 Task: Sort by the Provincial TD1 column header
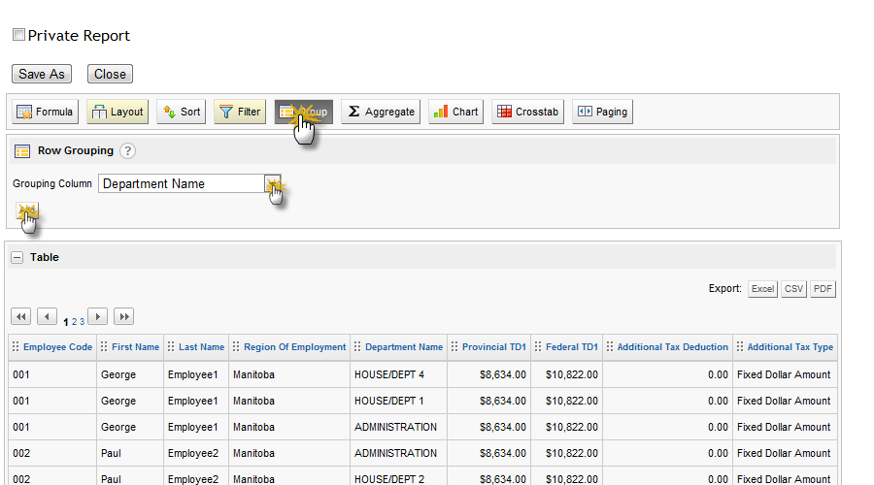point(494,347)
